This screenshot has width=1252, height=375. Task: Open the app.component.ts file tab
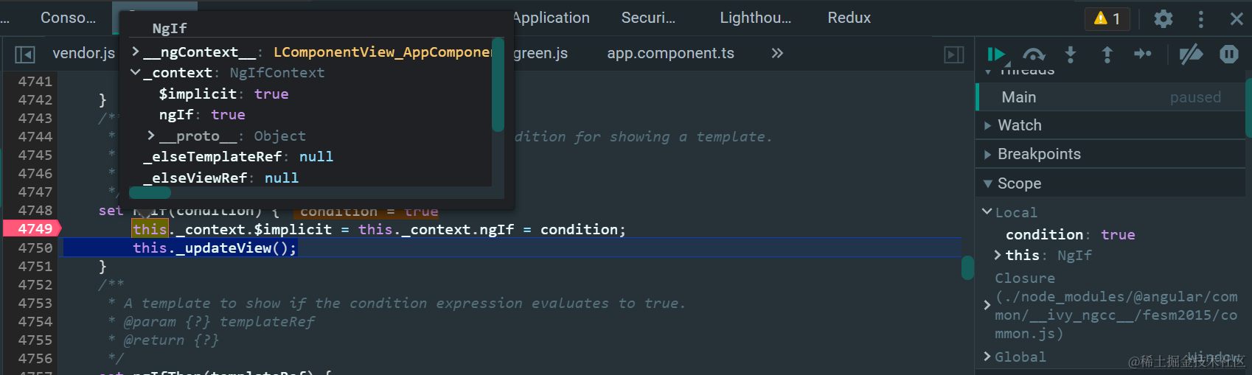[670, 53]
